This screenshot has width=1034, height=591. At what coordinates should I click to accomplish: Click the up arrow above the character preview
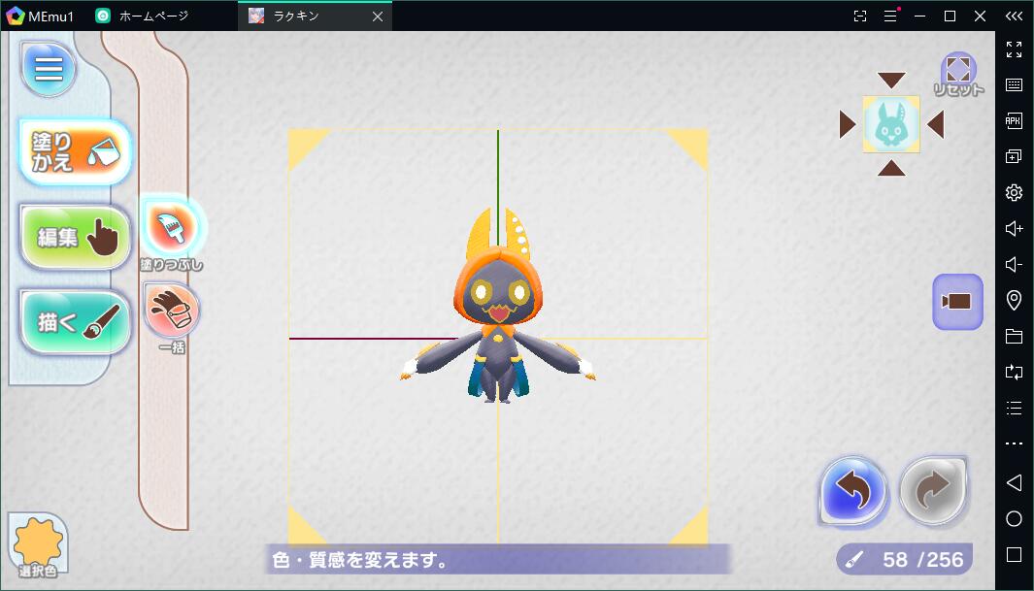coord(890,79)
